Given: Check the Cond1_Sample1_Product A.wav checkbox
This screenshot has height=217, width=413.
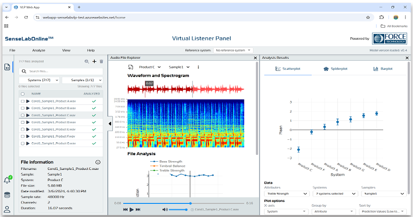Looking at the screenshot, I should pyautogui.click(x=23, y=101).
